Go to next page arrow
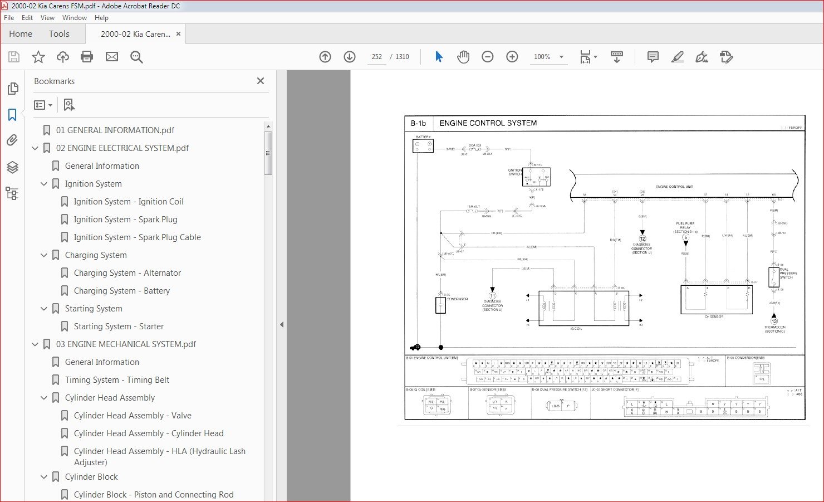The width and height of the screenshot is (824, 502). click(x=350, y=57)
